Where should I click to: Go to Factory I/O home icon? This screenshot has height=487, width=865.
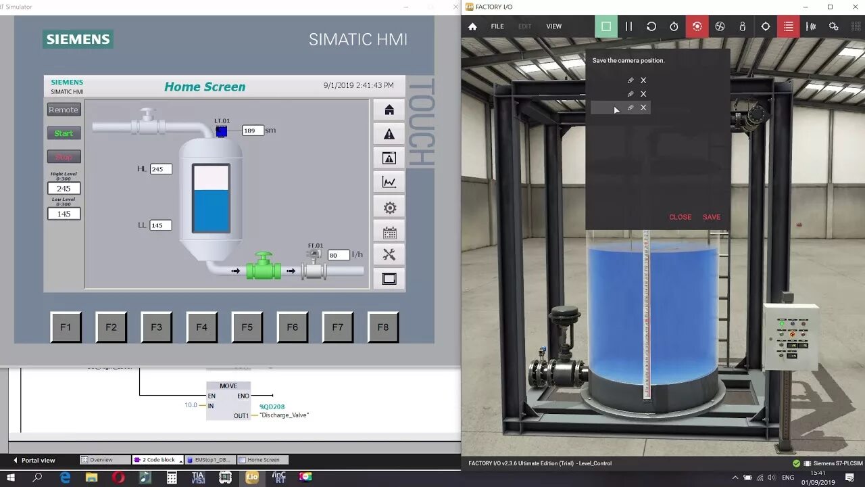pos(472,26)
